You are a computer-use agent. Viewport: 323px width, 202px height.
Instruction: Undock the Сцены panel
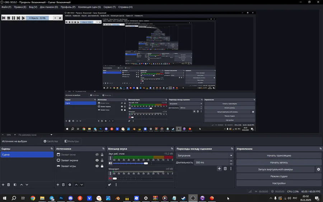pos(51,149)
